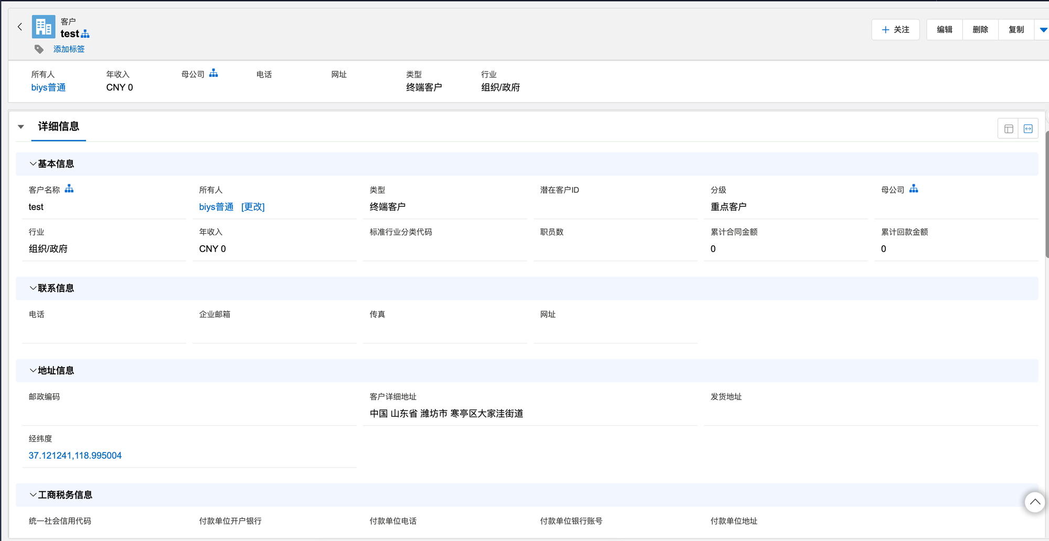Image resolution: width=1049 pixels, height=541 pixels.
Task: Open the coordinates link 37.121241,118.995004
Action: click(75, 456)
